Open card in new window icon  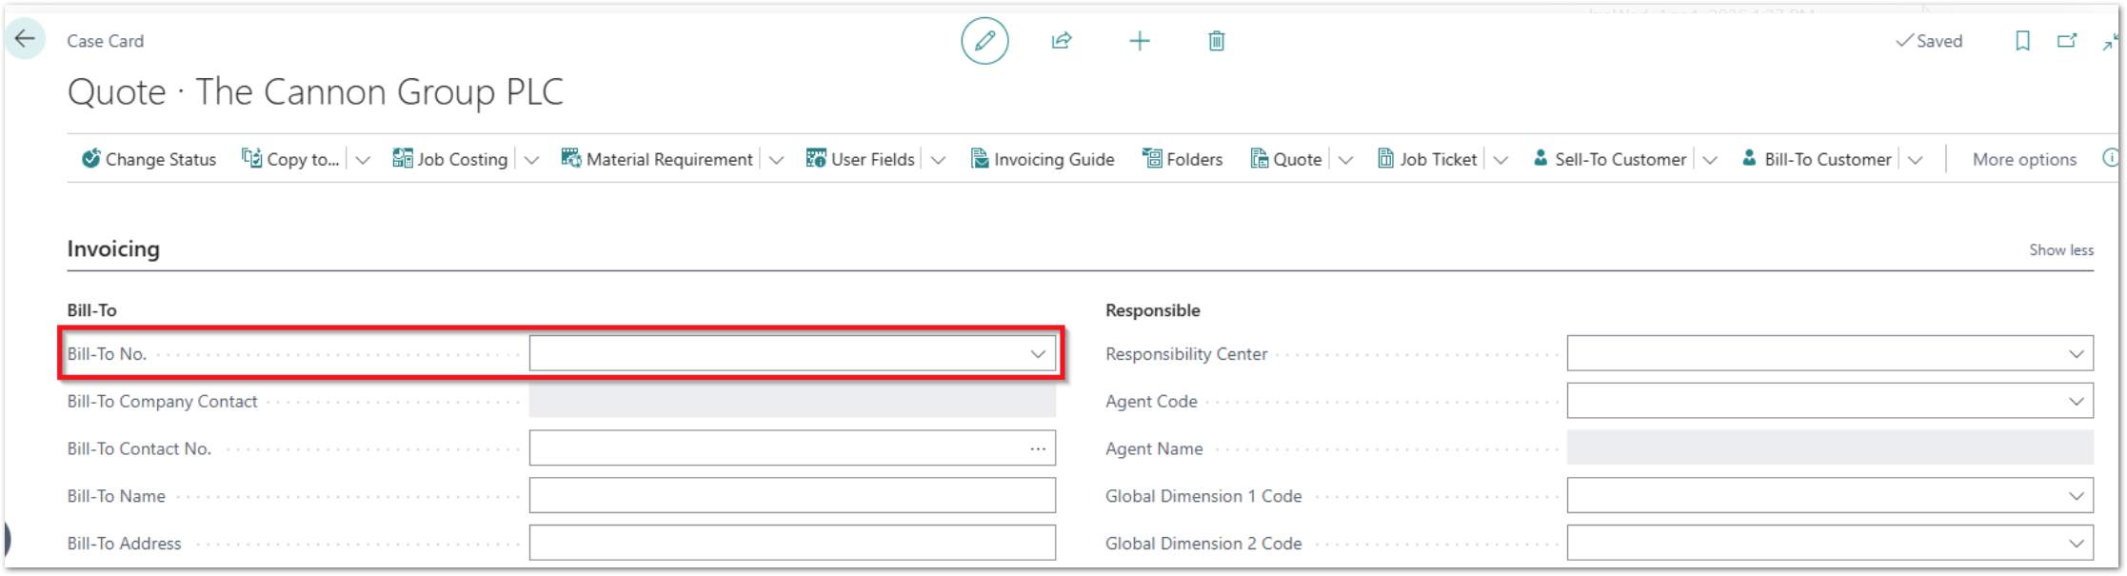(2067, 41)
